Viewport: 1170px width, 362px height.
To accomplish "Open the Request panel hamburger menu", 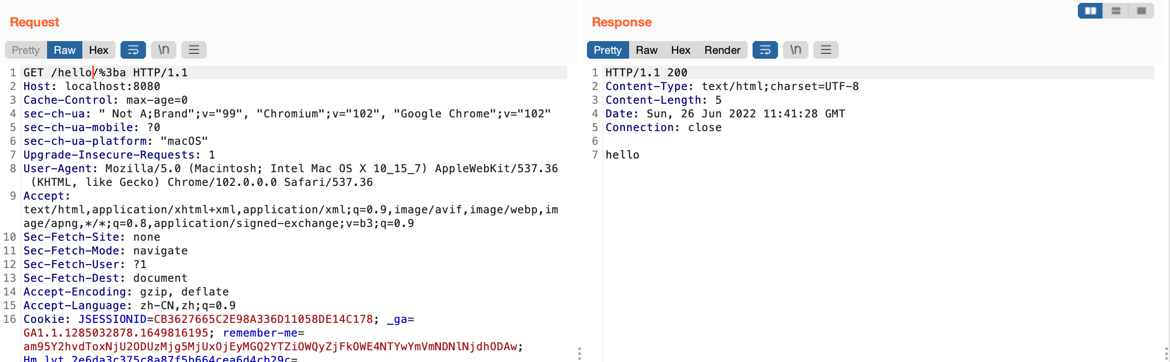I will pos(194,50).
